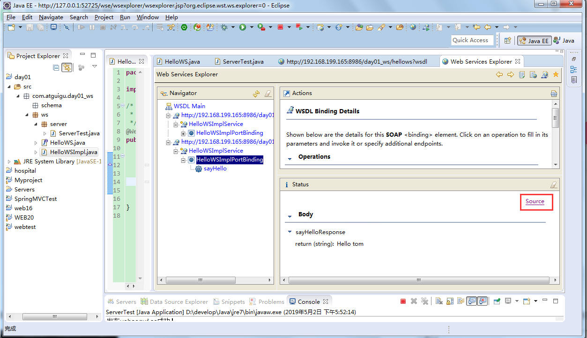This screenshot has height=338, width=587.
Task: Open the Window menu
Action: pyautogui.click(x=148, y=17)
